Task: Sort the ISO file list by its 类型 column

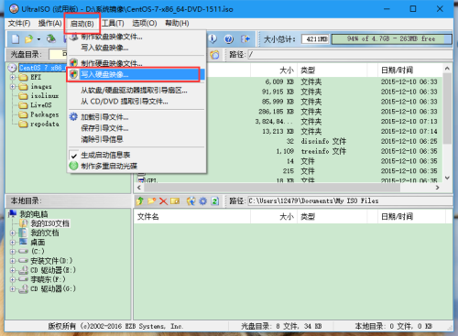Action: pos(332,70)
